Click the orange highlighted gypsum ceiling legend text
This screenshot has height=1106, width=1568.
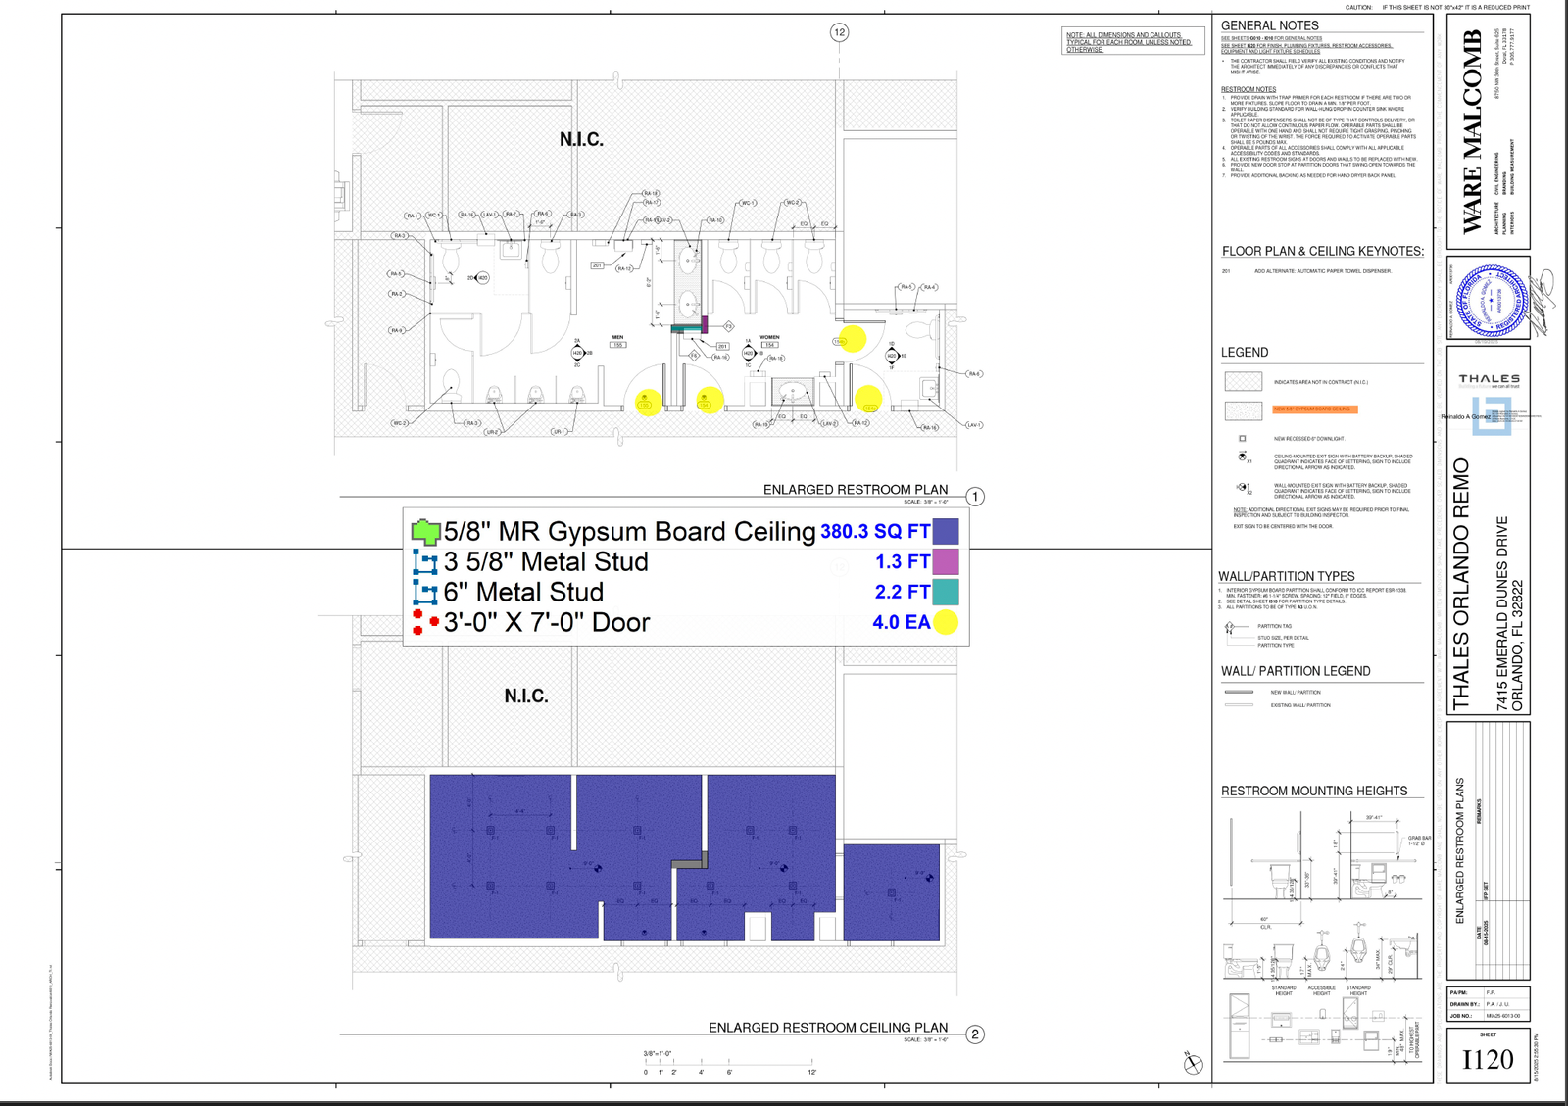[1314, 409]
